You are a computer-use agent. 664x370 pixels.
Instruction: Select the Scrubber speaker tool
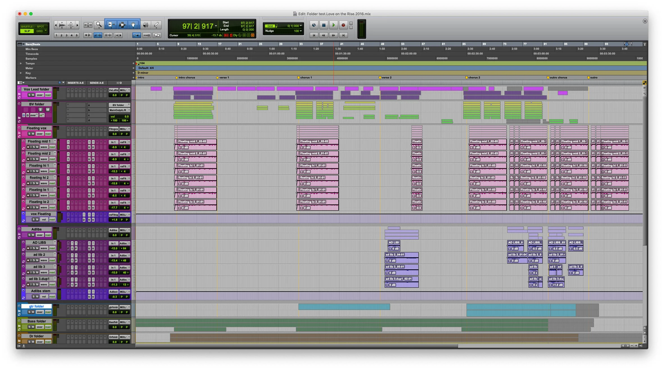point(145,25)
